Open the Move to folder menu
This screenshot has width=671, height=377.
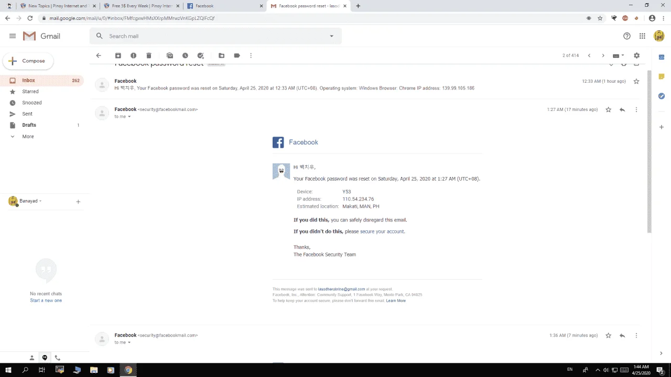(221, 56)
